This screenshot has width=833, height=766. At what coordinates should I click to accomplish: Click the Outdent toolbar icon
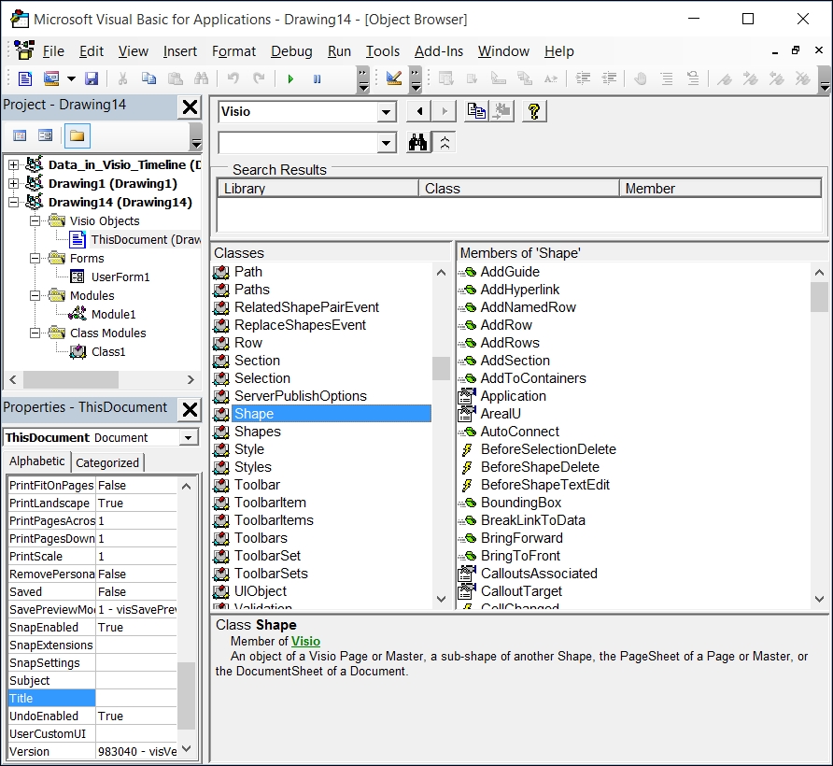click(x=609, y=78)
